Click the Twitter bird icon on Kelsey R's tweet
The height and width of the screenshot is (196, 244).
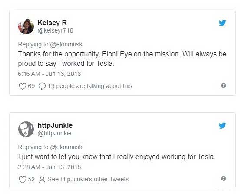click(x=222, y=23)
